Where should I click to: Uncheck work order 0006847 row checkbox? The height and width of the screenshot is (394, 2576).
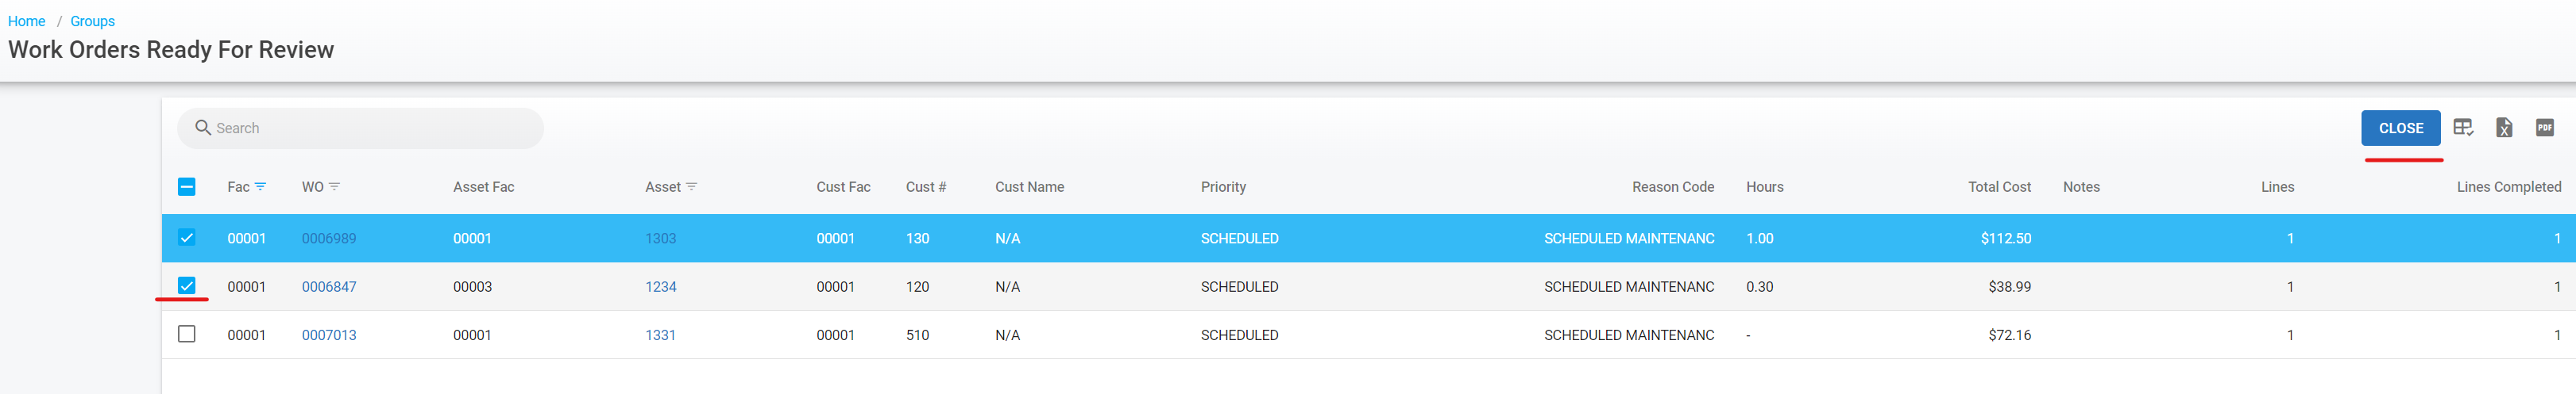point(187,285)
